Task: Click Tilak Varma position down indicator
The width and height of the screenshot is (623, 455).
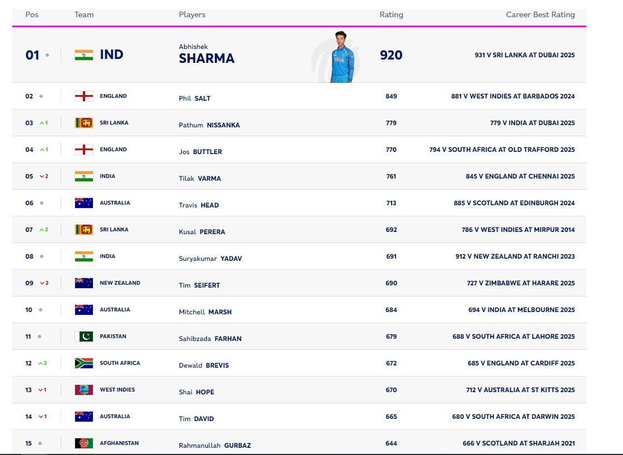Action: pyautogui.click(x=43, y=176)
